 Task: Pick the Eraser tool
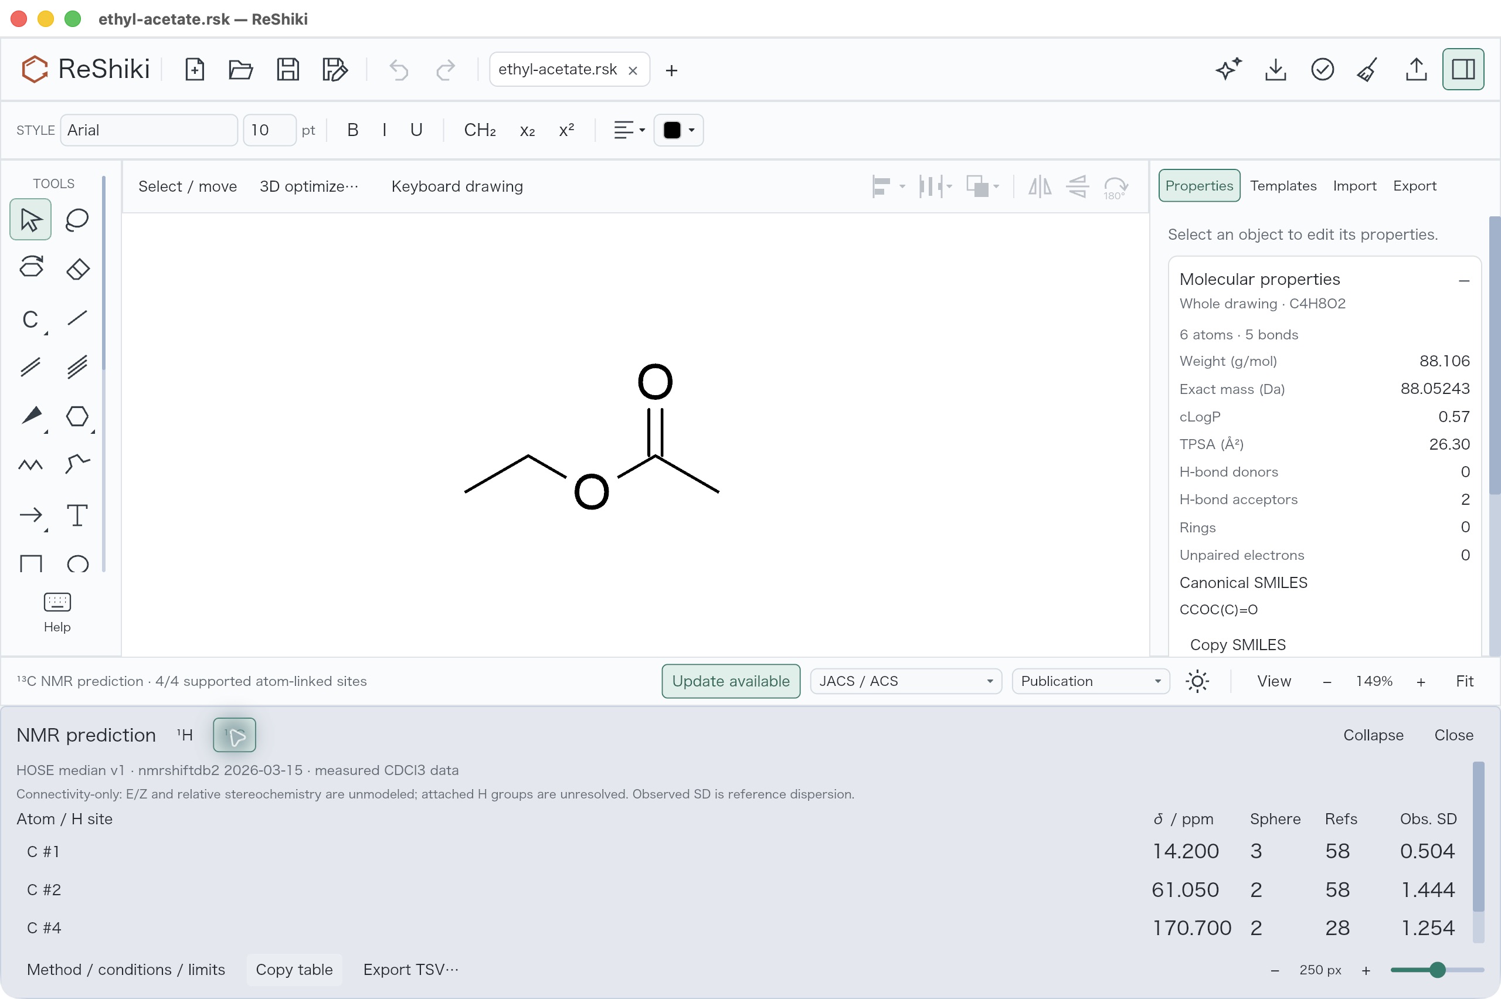click(x=77, y=269)
